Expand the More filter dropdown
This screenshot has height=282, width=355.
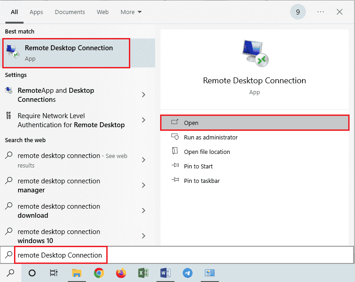(x=131, y=12)
